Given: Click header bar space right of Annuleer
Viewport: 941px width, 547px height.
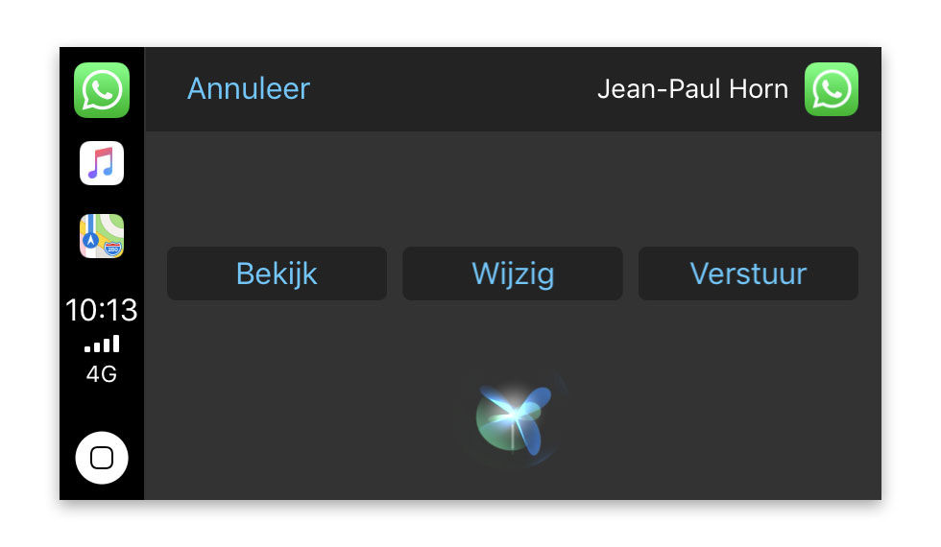Looking at the screenshot, I should tap(451, 89).
